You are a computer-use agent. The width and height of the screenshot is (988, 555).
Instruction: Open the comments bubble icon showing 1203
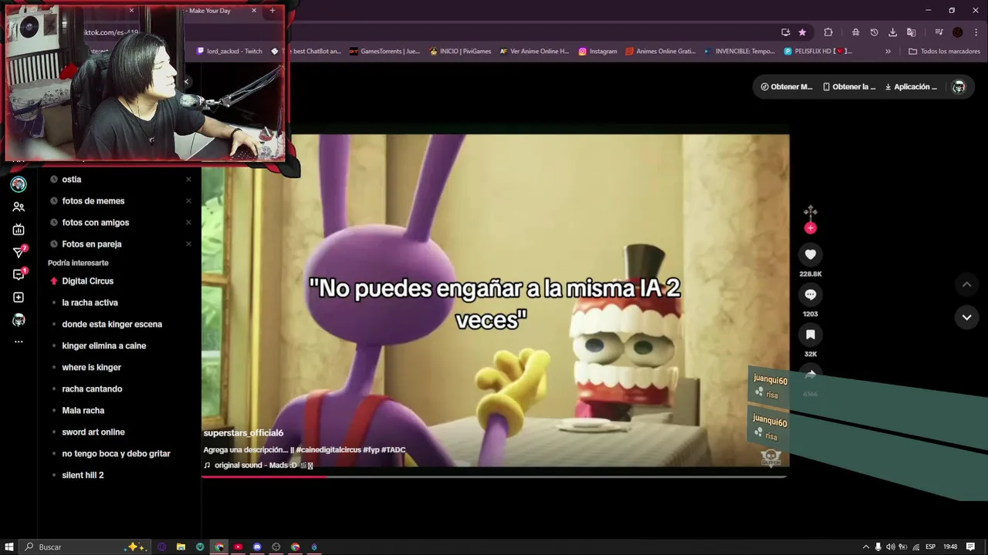810,294
